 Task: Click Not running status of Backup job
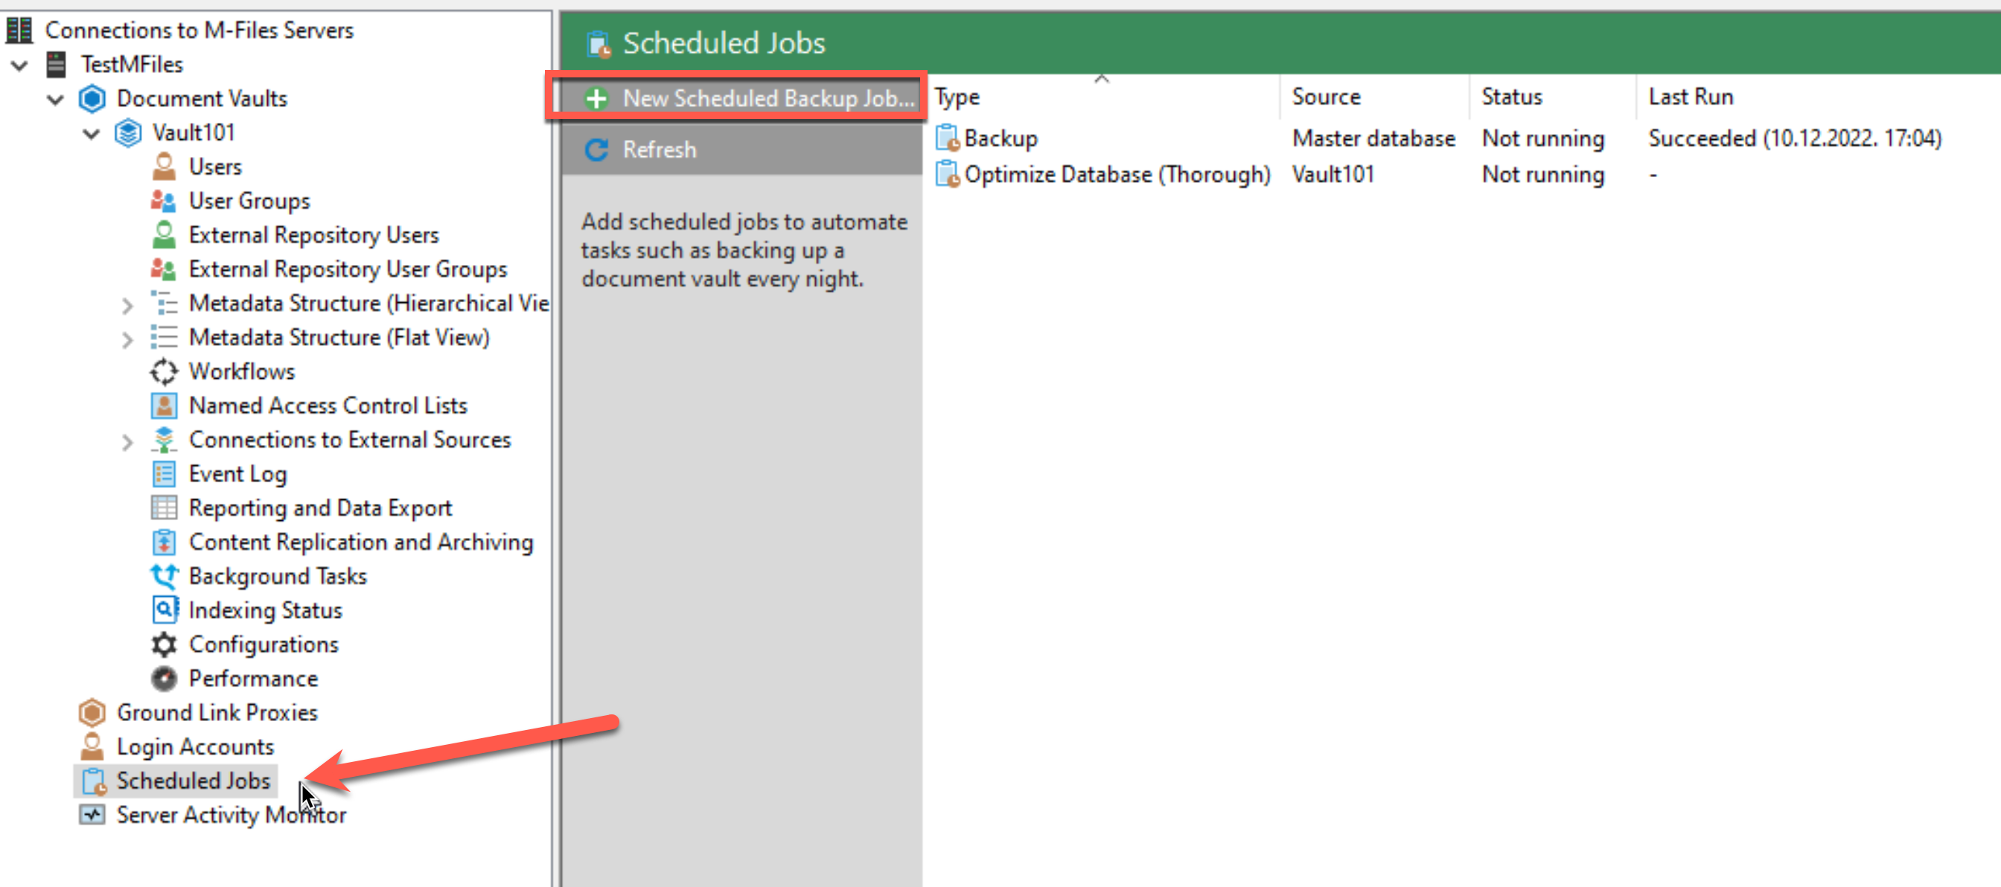1542,138
